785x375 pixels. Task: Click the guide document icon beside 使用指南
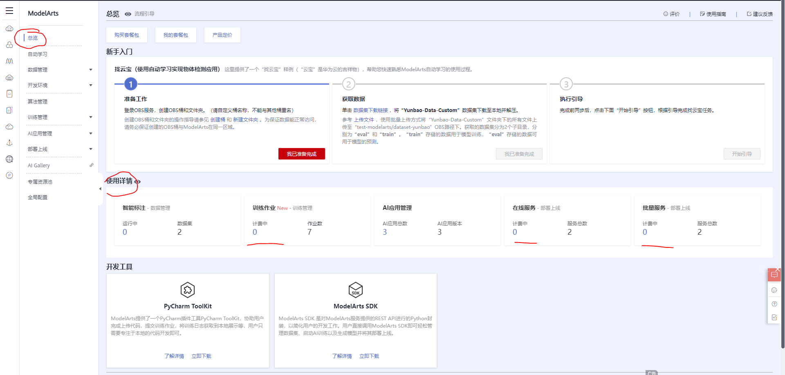point(702,14)
